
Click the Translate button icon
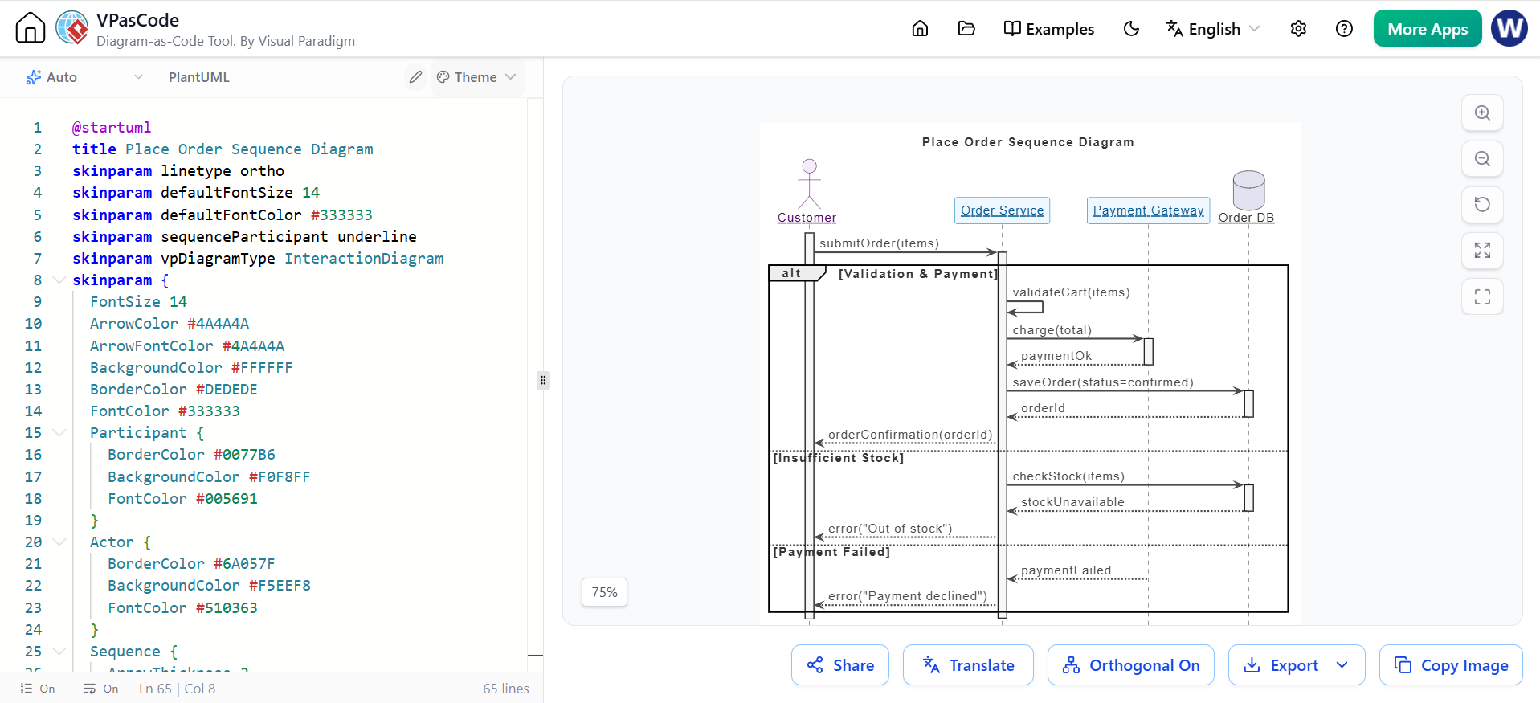[931, 664]
